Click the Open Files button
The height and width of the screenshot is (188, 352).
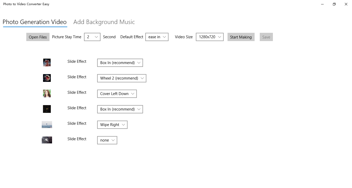click(x=38, y=37)
